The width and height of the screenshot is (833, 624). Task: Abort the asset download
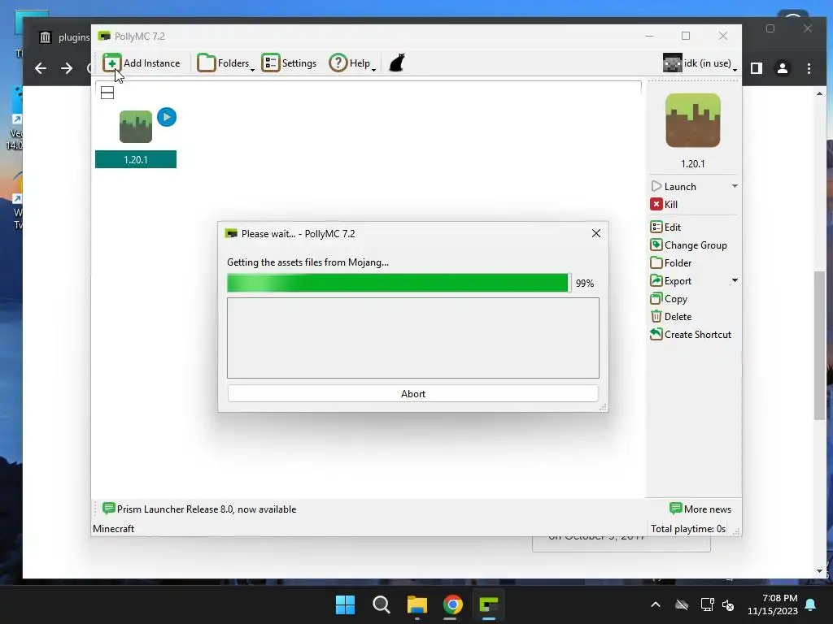click(x=412, y=394)
